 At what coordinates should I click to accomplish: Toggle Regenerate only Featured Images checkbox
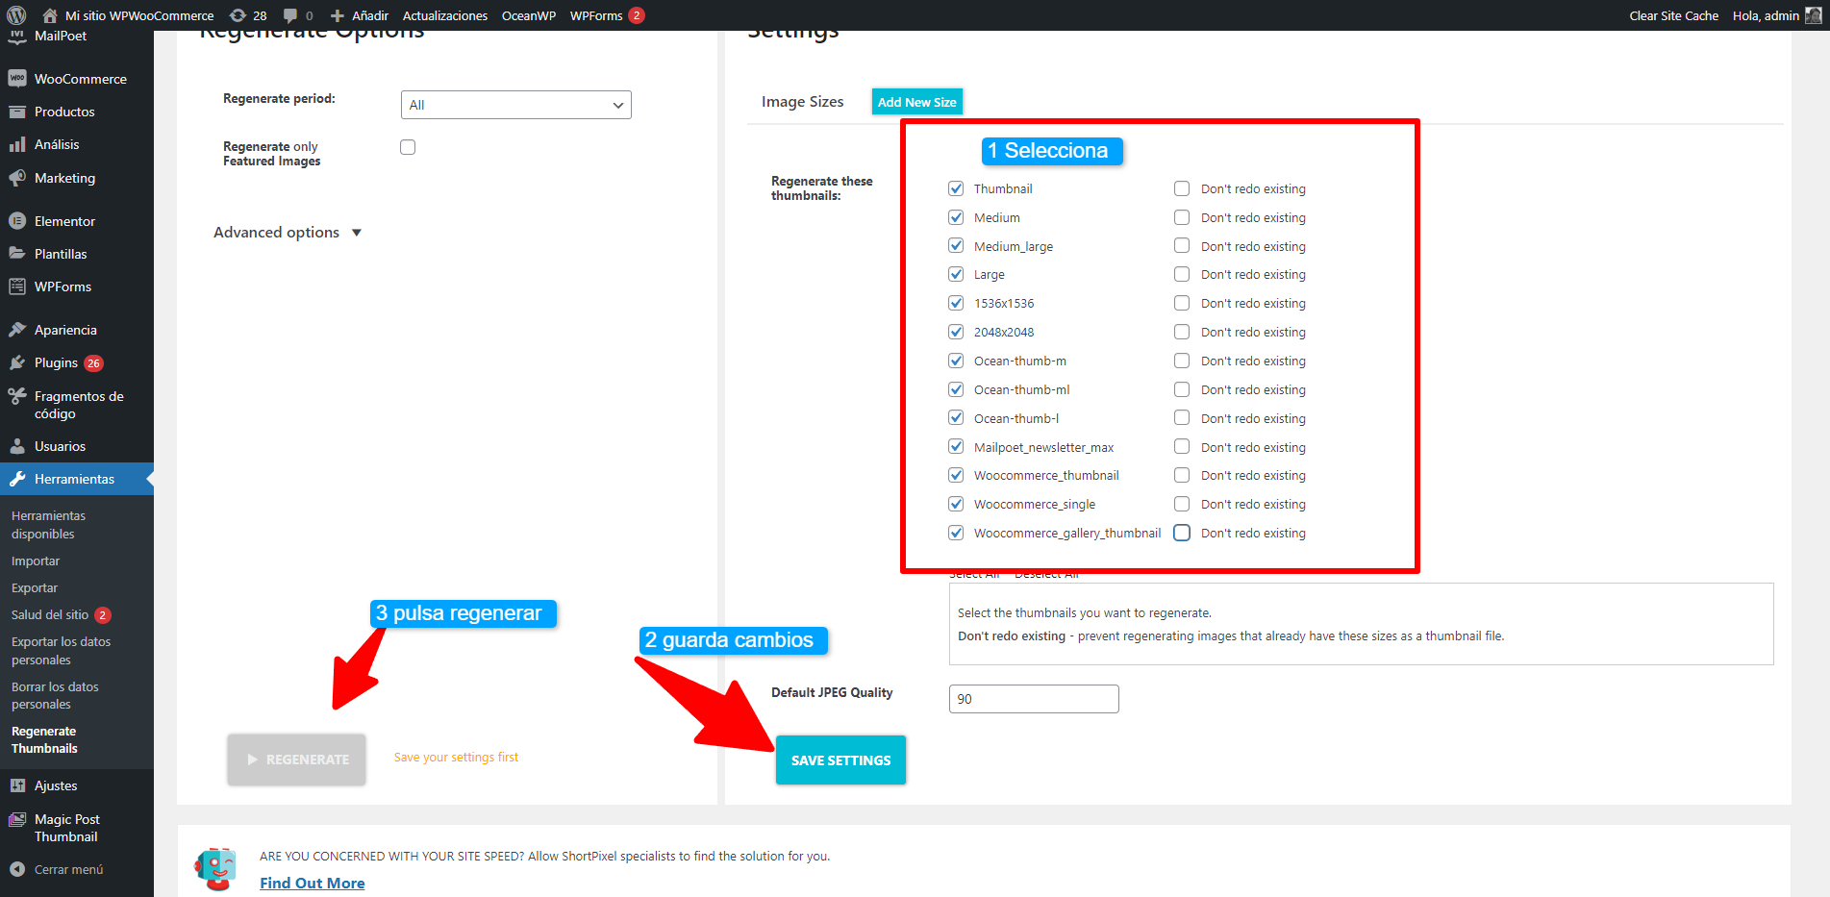[408, 147]
